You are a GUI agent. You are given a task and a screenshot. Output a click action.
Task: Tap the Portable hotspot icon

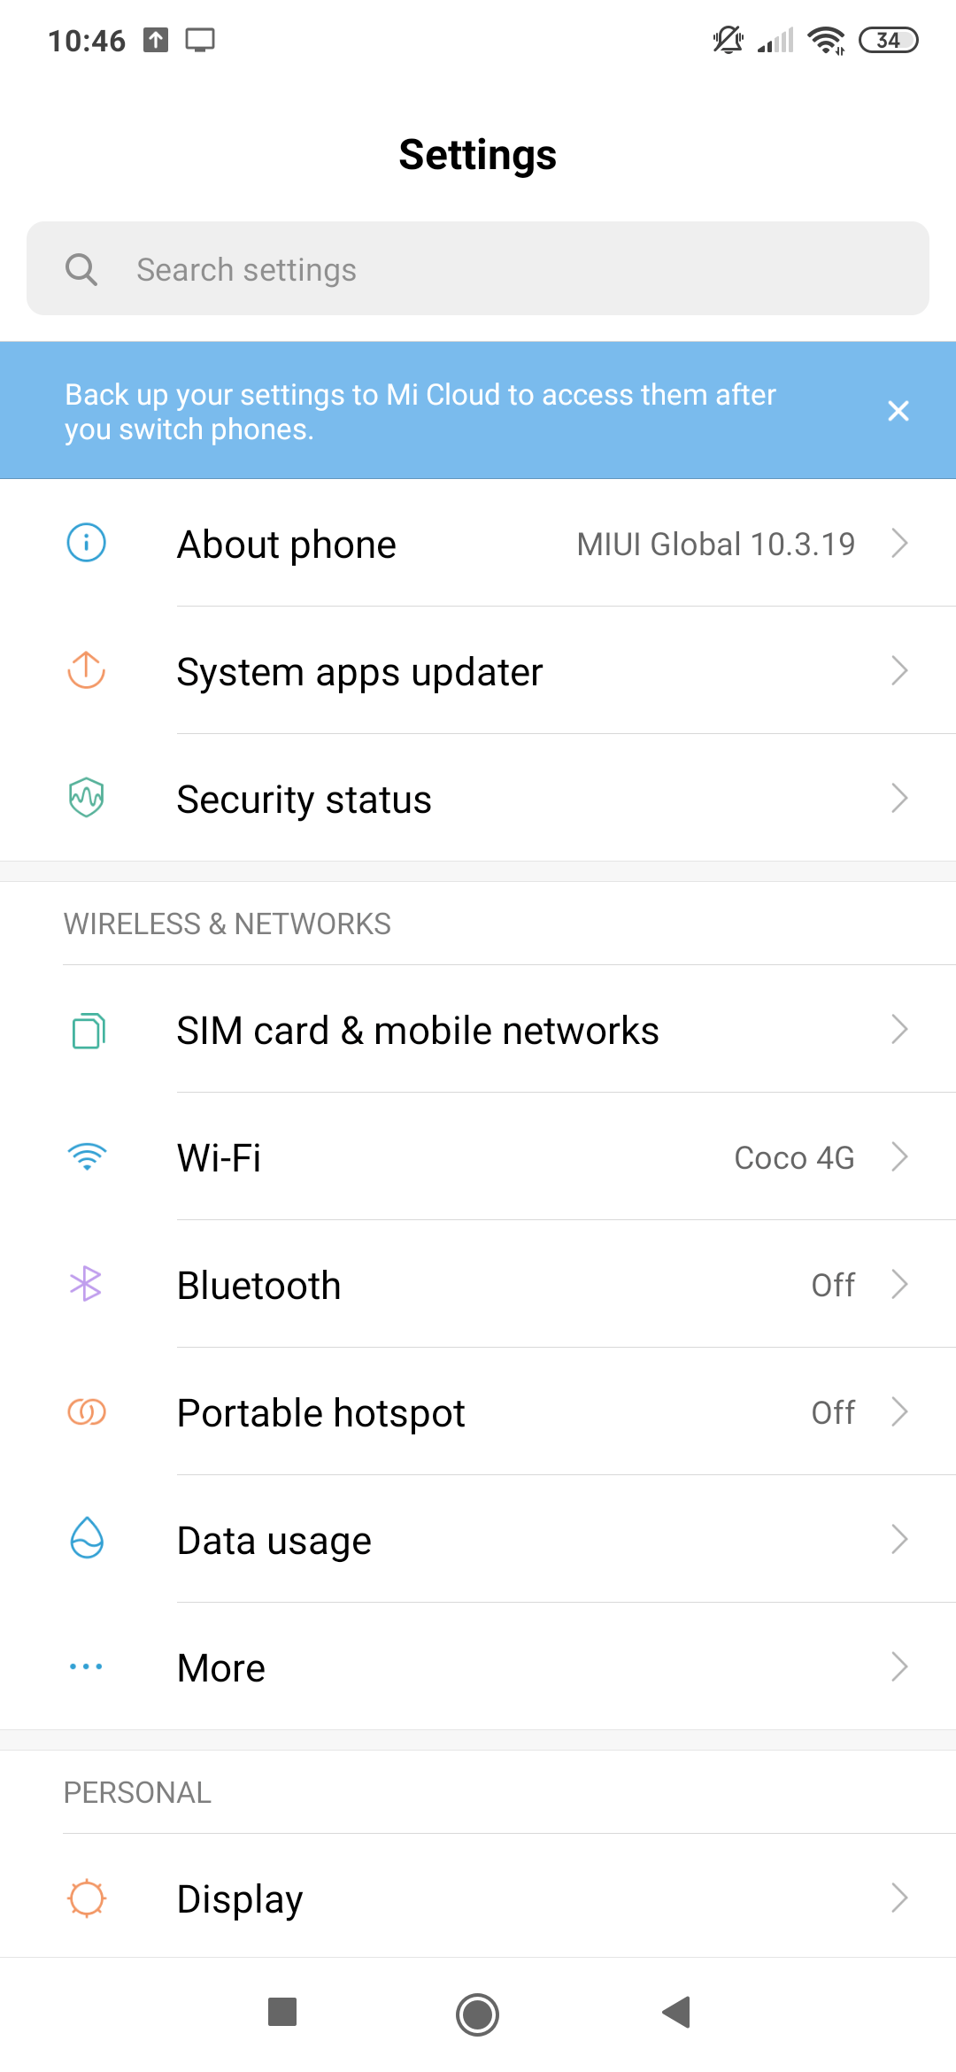pos(87,1411)
